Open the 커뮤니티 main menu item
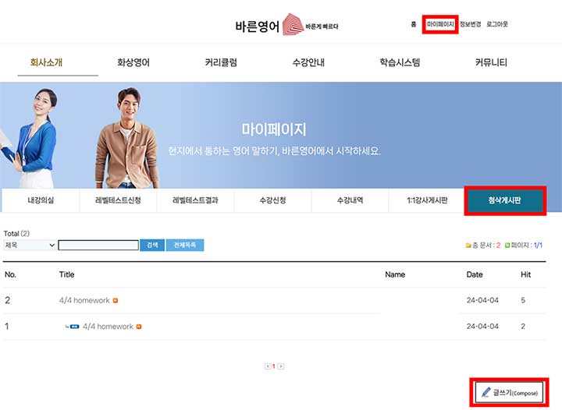 click(491, 62)
